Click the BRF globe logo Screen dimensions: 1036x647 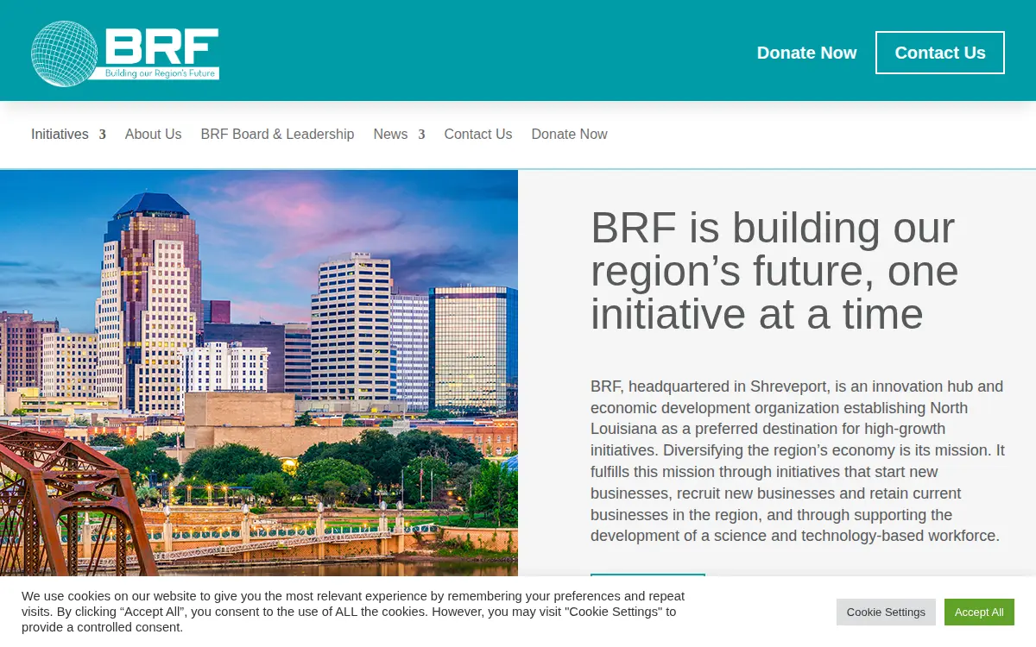click(125, 53)
